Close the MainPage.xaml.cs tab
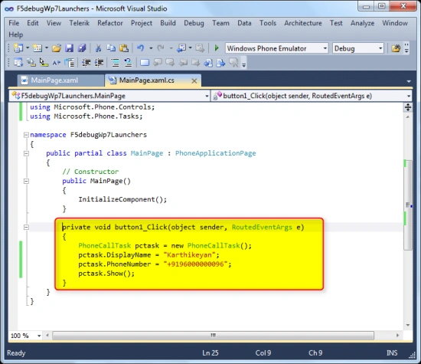Viewport: 421px width, 364px height. [x=194, y=81]
